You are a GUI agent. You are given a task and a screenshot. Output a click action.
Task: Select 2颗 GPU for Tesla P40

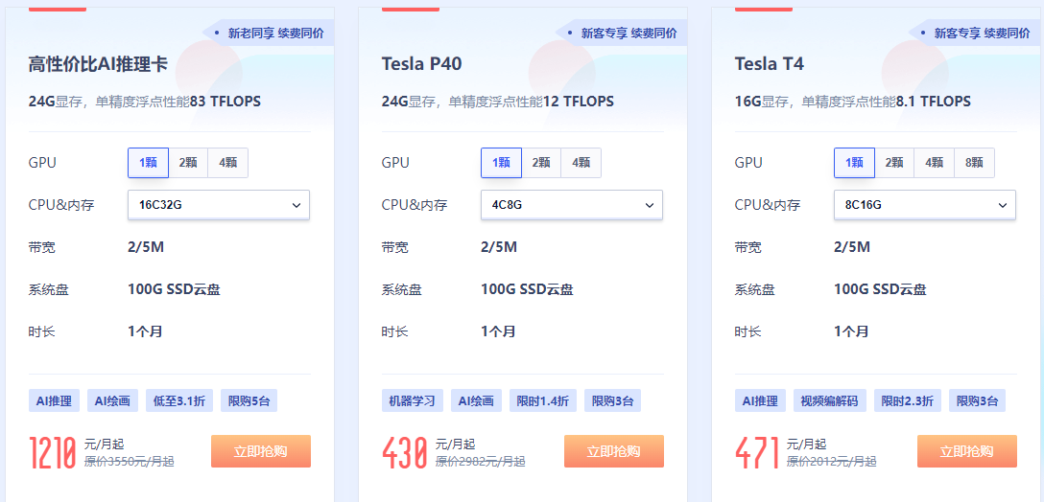point(540,163)
